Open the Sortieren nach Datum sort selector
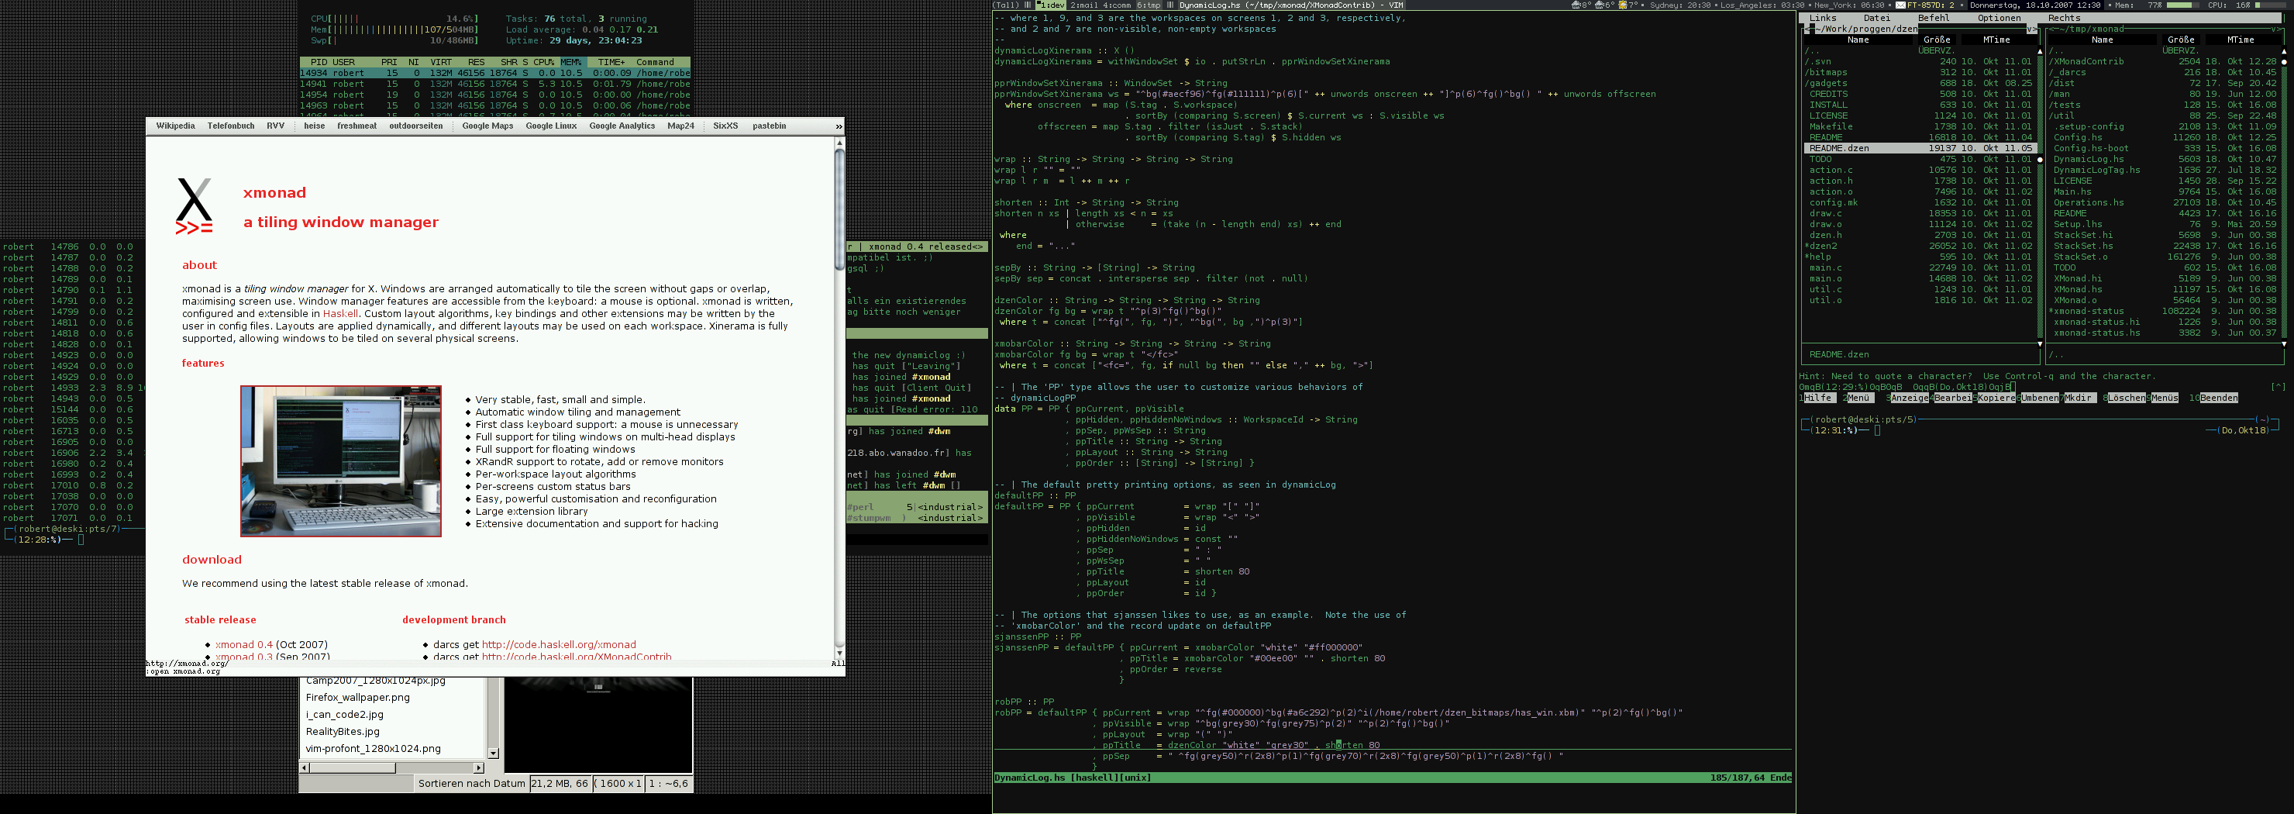Image resolution: width=2294 pixels, height=814 pixels. pos(471,784)
